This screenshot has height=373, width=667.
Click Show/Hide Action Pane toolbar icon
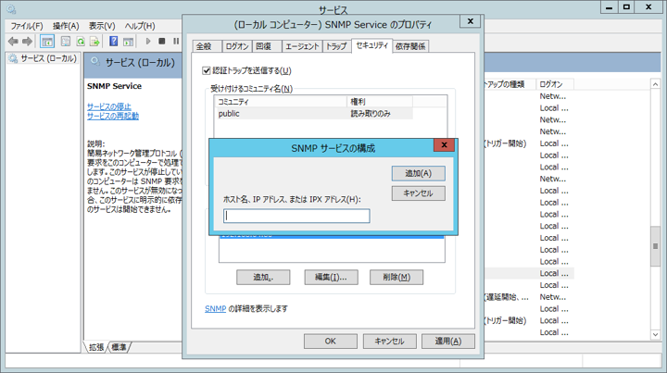click(128, 42)
